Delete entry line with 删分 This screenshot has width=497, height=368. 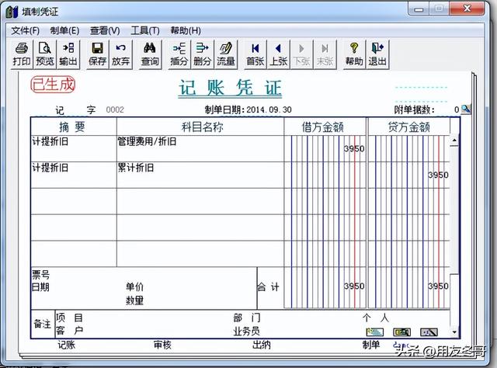(x=202, y=54)
